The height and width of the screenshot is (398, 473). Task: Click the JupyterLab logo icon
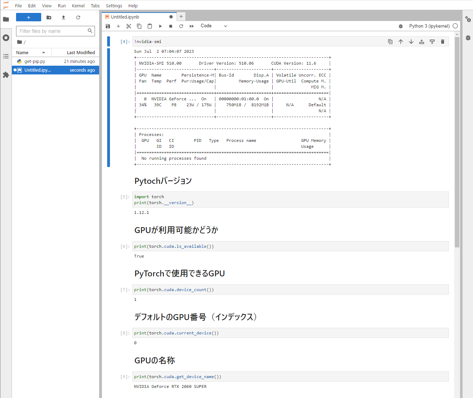pos(6,5)
